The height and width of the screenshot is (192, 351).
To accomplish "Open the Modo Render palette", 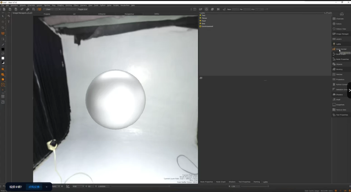I will tap(341, 49).
